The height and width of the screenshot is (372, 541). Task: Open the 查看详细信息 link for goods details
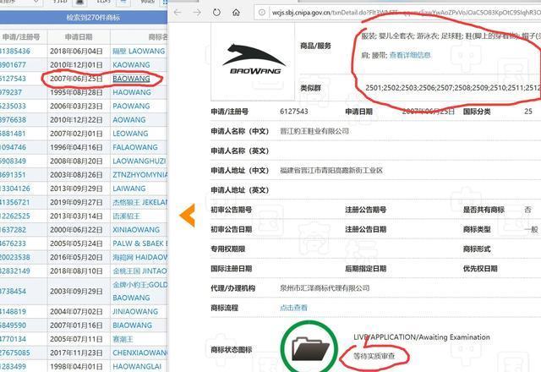[x=410, y=55]
